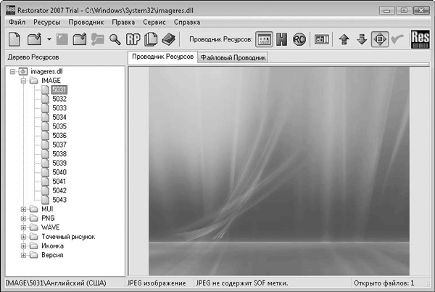Click the RP Resource Patcher icon
Viewport: 435px width, 292px height.
(x=133, y=39)
